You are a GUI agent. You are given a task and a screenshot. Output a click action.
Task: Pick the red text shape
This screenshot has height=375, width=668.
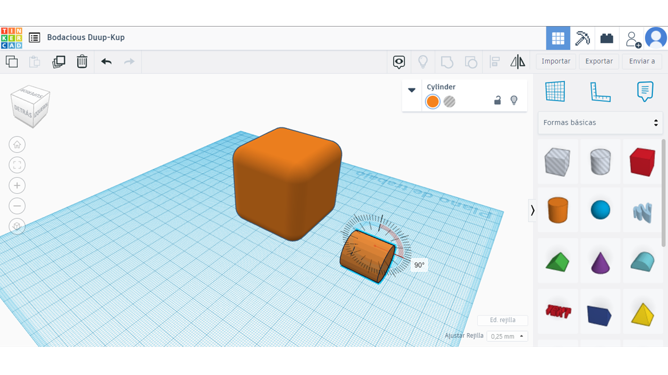[558, 311]
